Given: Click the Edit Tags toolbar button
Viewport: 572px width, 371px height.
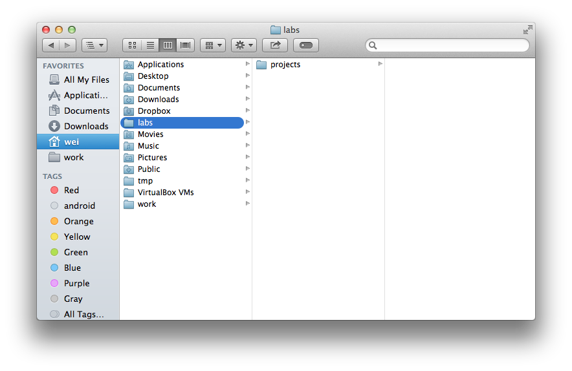Looking at the screenshot, I should tap(306, 45).
